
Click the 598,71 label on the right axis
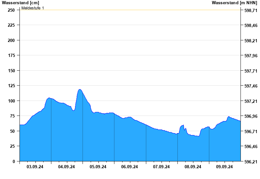pyautogui.click(x=251, y=10)
